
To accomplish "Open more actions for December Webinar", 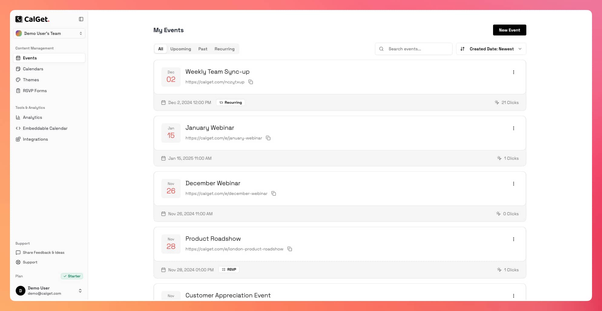I will [513, 184].
